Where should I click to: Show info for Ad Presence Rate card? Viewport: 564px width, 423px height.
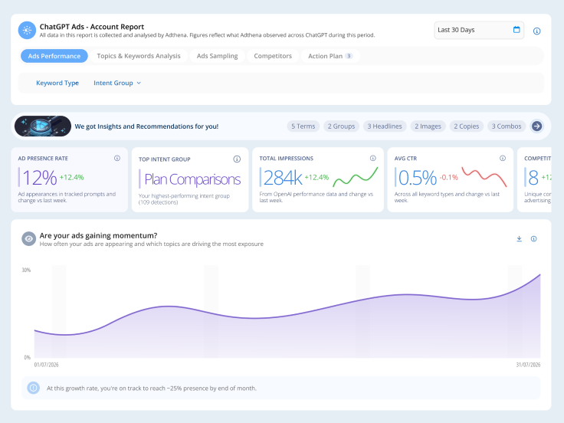click(117, 159)
